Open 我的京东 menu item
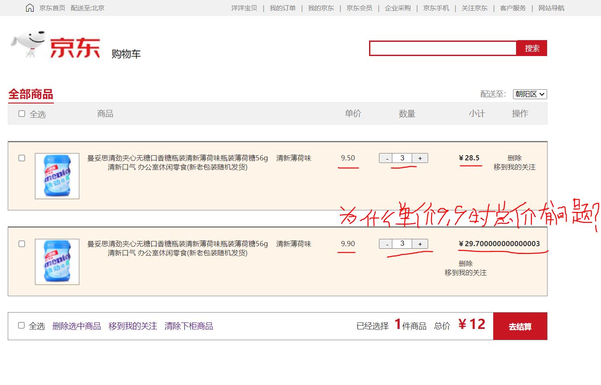601x385 pixels. pos(321,8)
